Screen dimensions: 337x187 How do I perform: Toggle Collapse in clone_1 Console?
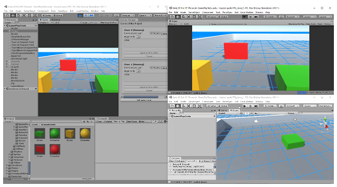tap(181, 161)
